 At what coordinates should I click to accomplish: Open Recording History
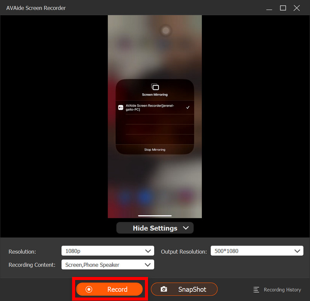[277, 290]
